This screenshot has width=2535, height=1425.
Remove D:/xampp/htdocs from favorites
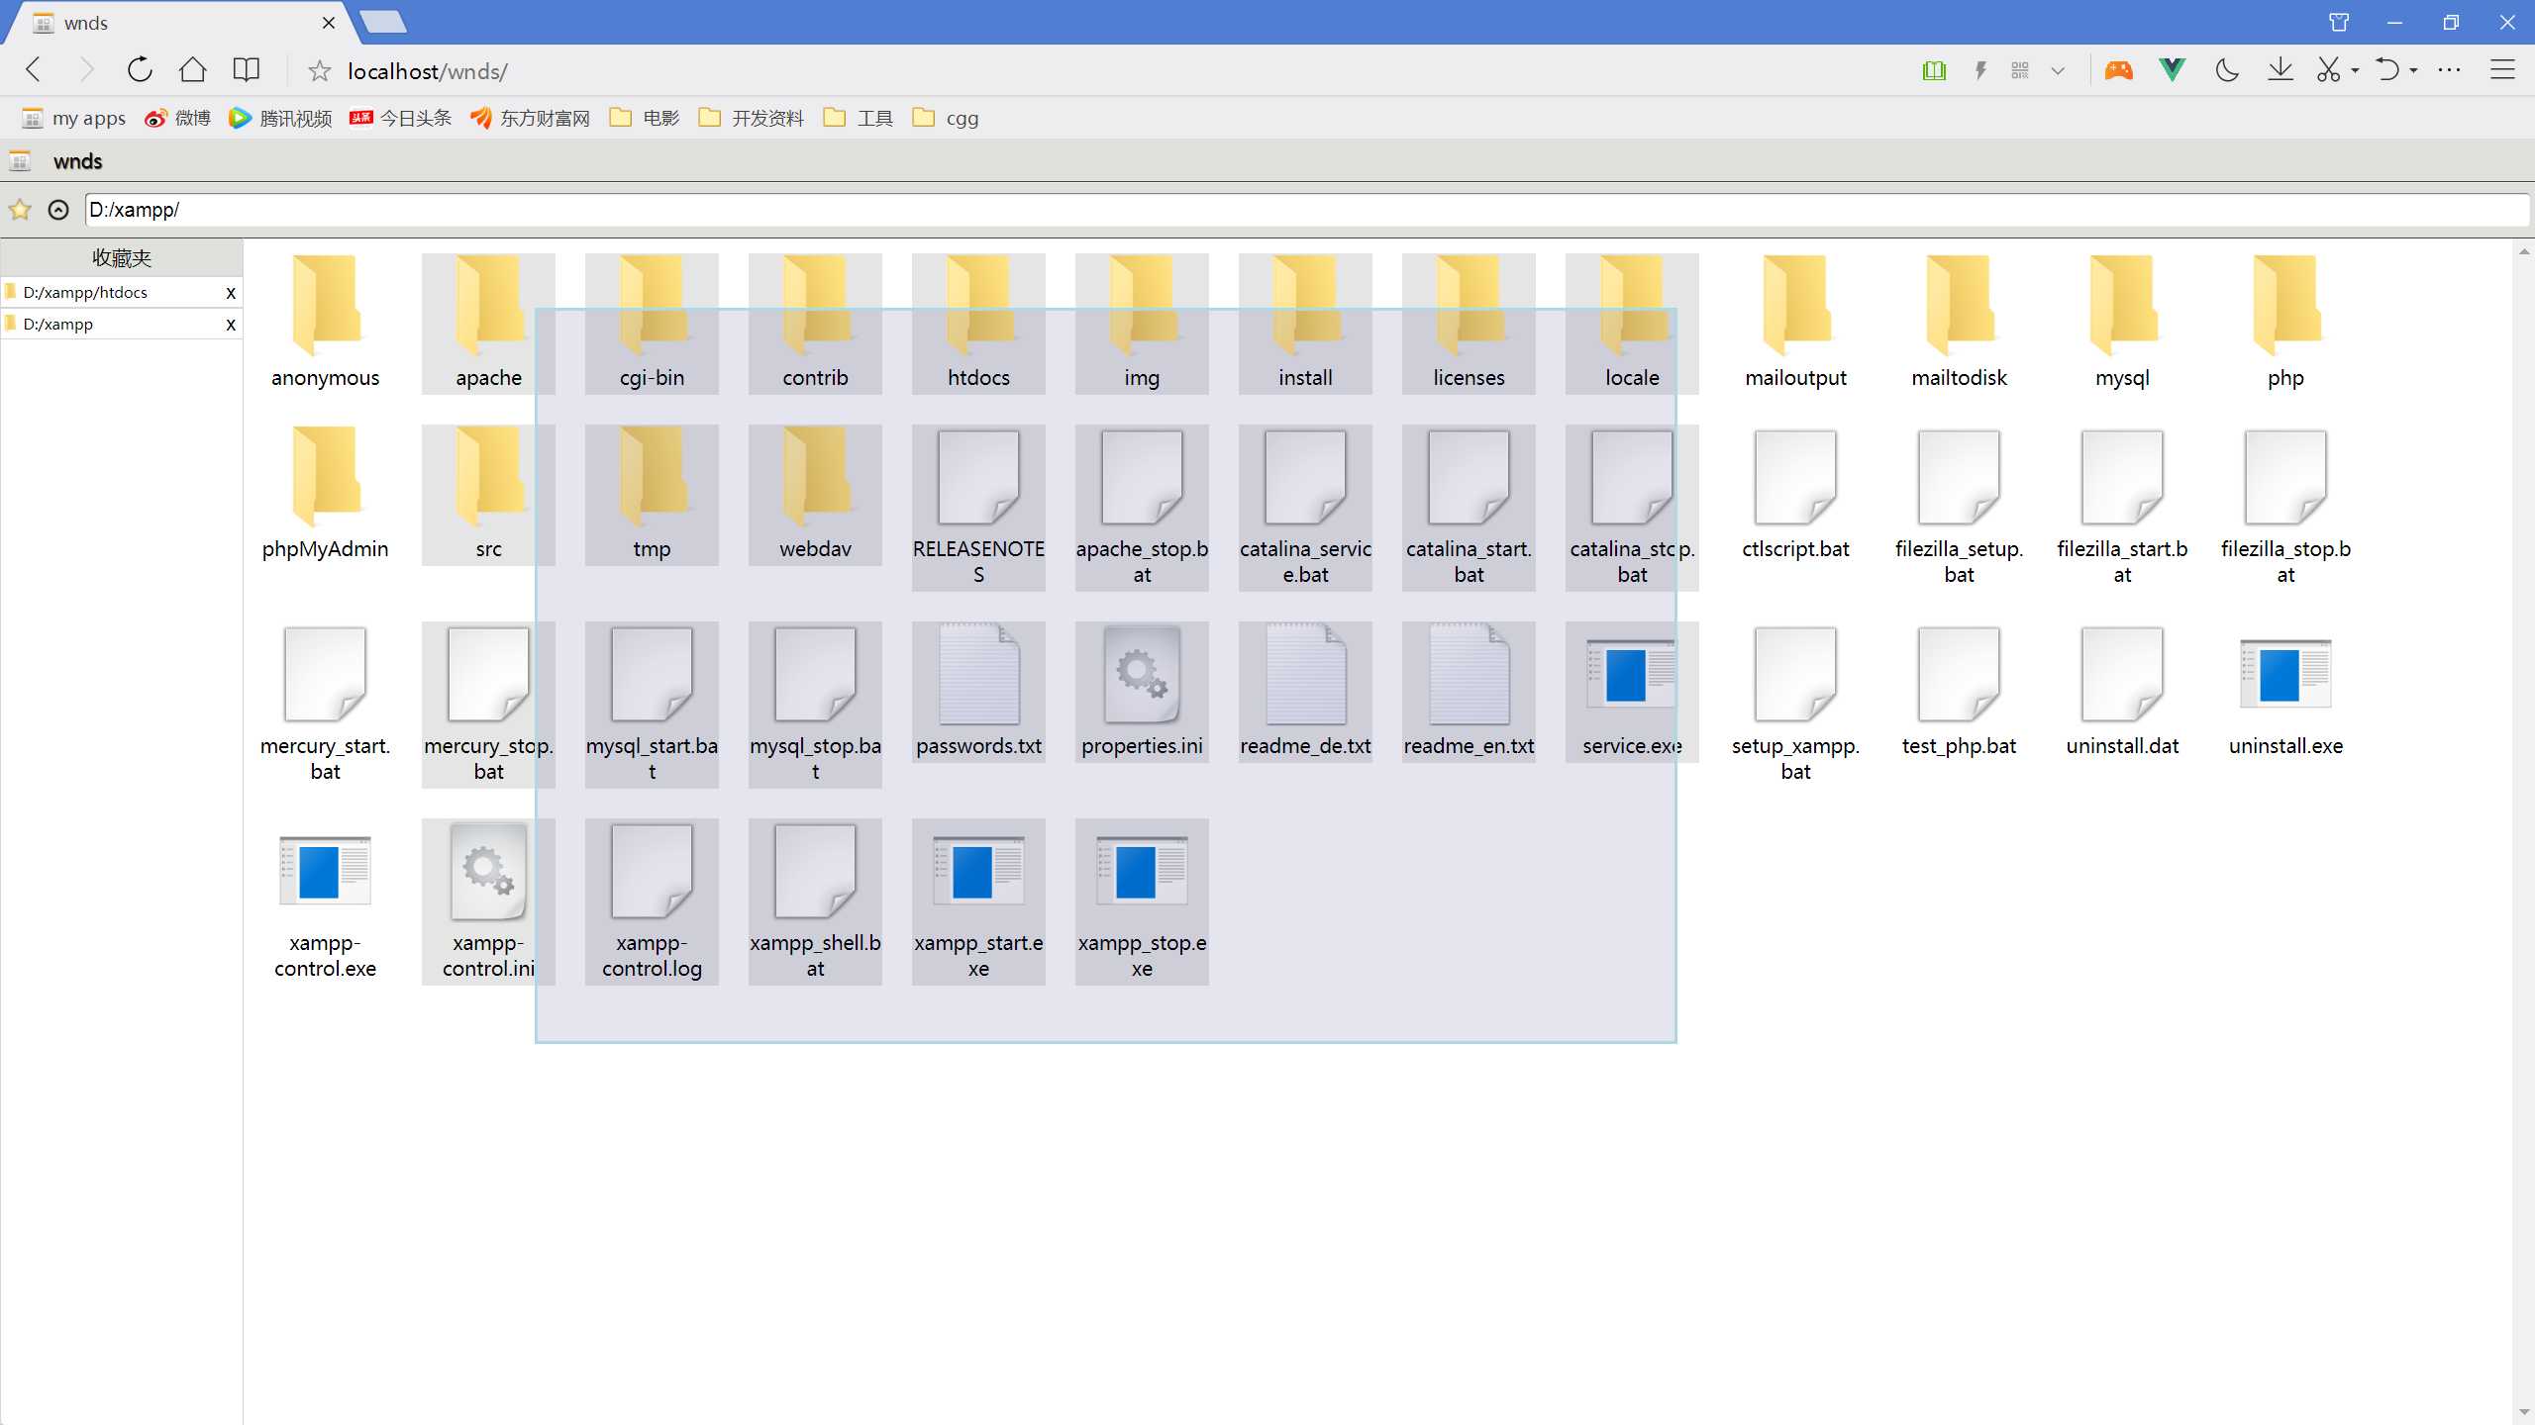[231, 293]
